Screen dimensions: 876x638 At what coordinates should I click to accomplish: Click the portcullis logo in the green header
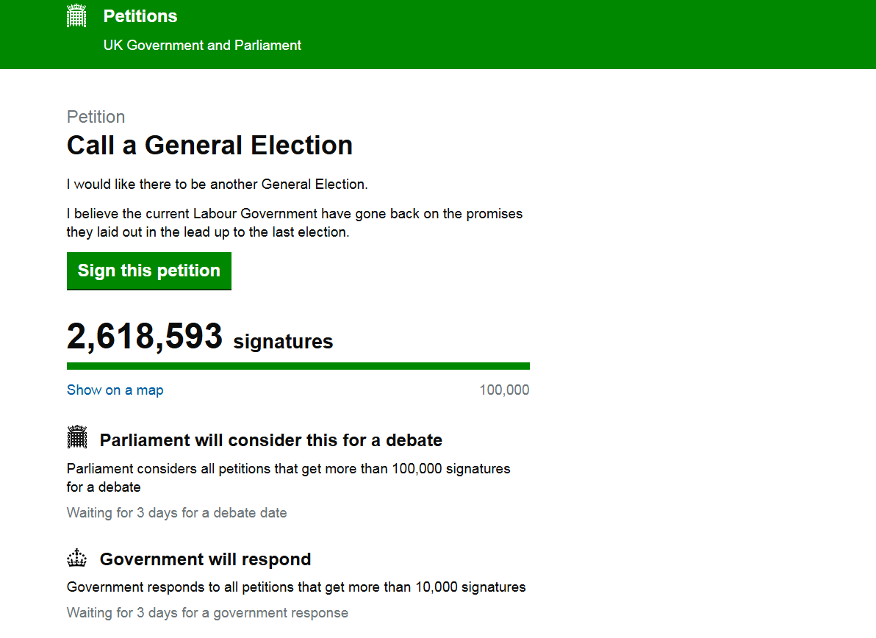[x=76, y=16]
